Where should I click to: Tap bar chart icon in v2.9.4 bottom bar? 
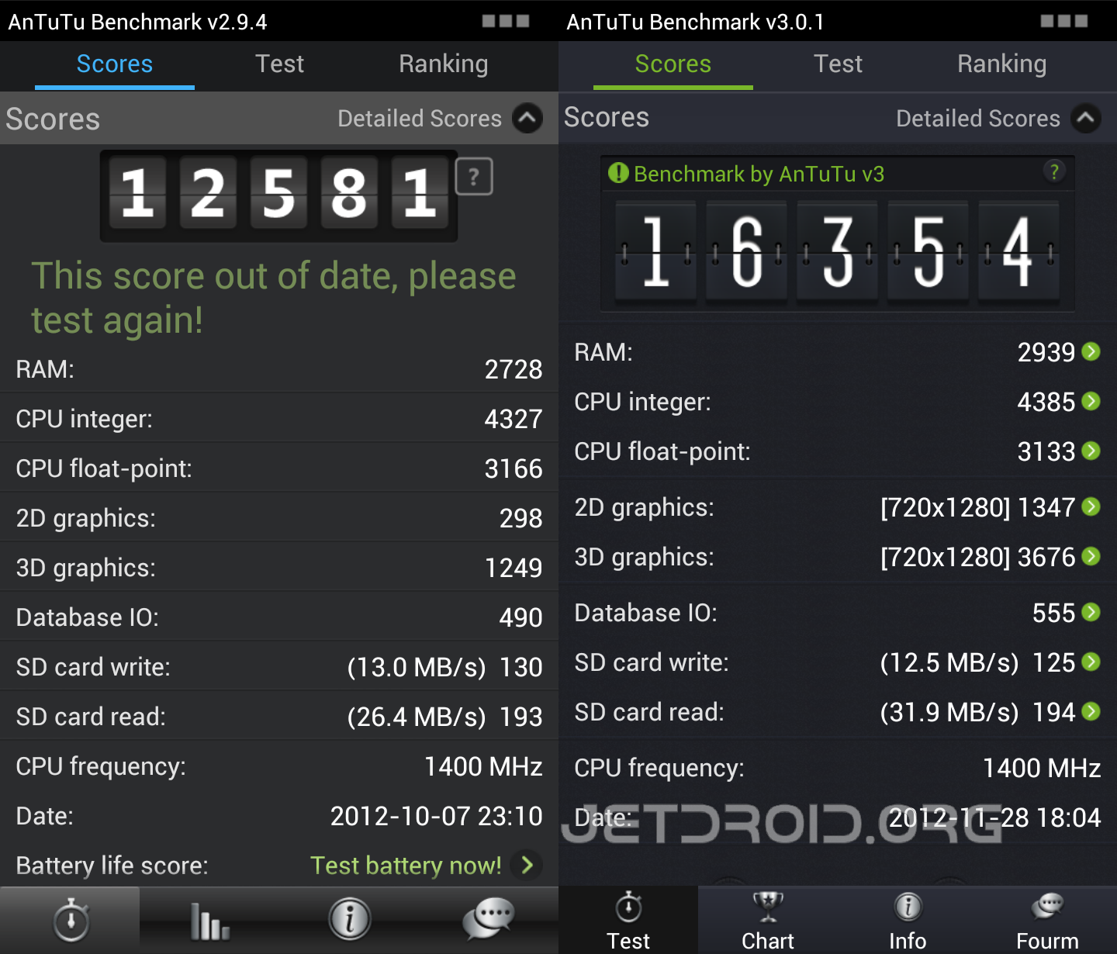point(210,921)
